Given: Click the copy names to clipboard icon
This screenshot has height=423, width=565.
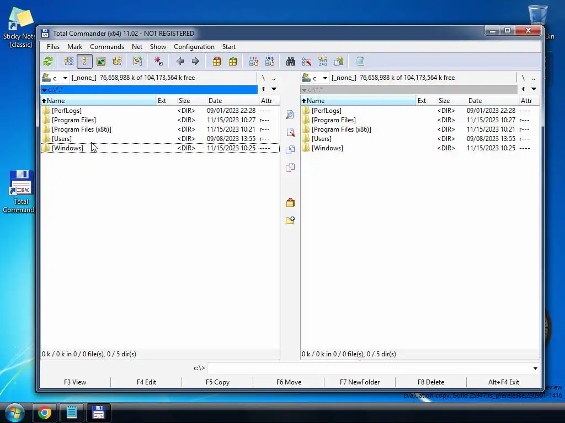Looking at the screenshot, I should 339,61.
